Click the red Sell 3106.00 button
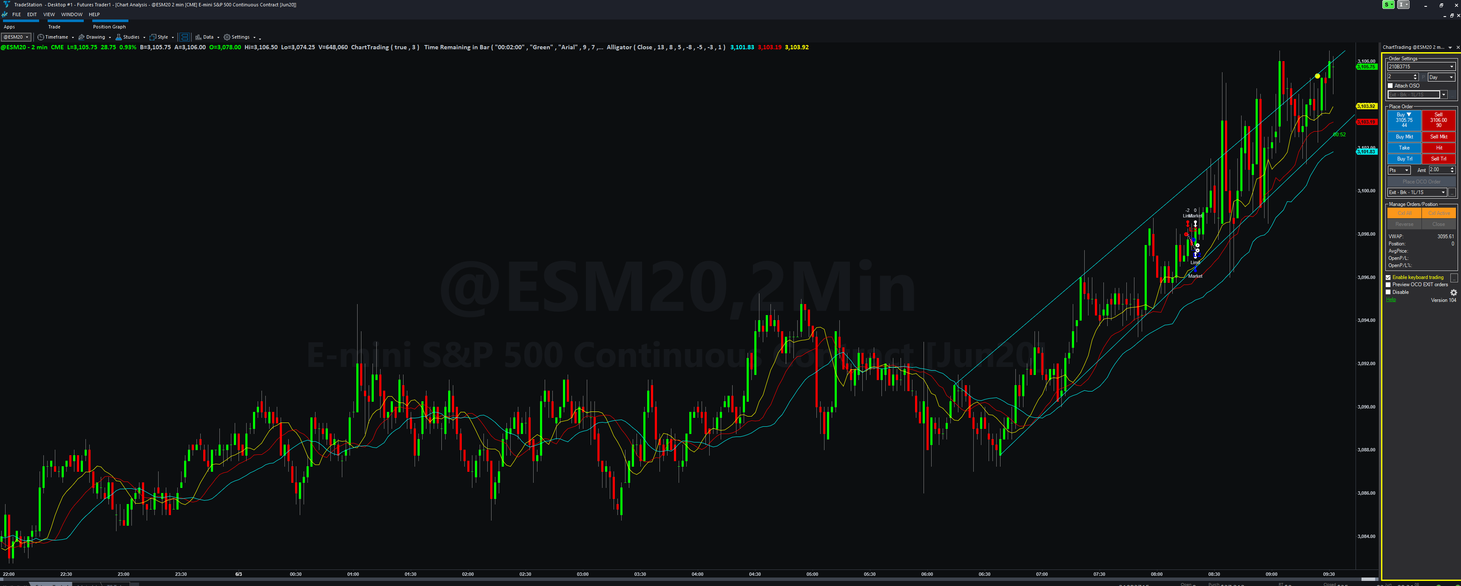1461x586 pixels. (x=1439, y=120)
